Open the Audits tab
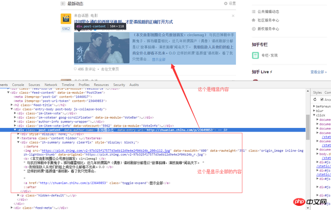Screen dimensions: 331x210 point(134,85)
